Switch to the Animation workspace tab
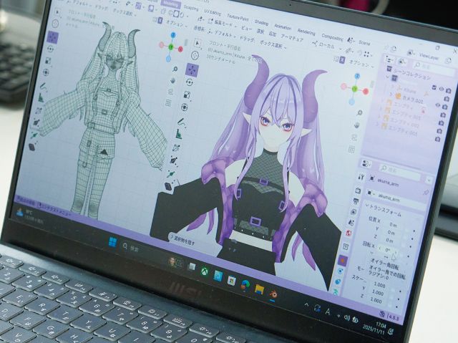Screen dimensions: 458x343 pos(283,27)
